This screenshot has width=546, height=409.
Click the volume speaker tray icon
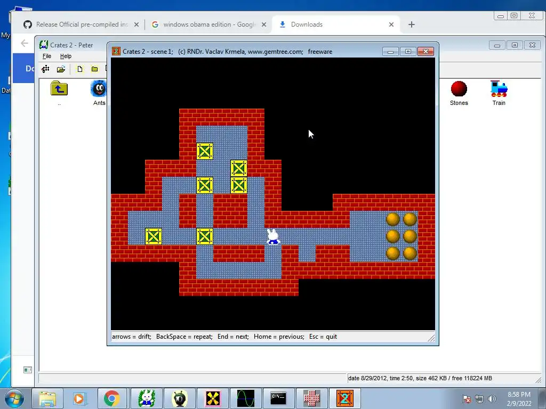492,399
